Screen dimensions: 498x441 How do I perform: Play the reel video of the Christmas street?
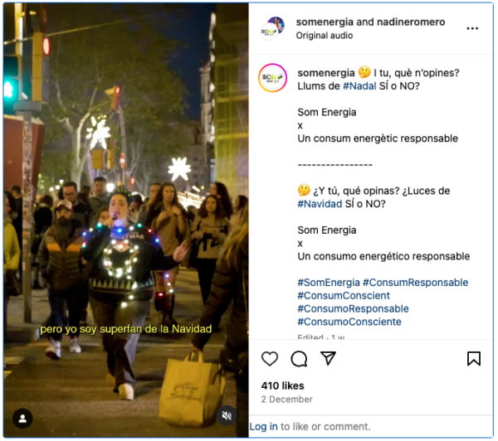tap(126, 220)
